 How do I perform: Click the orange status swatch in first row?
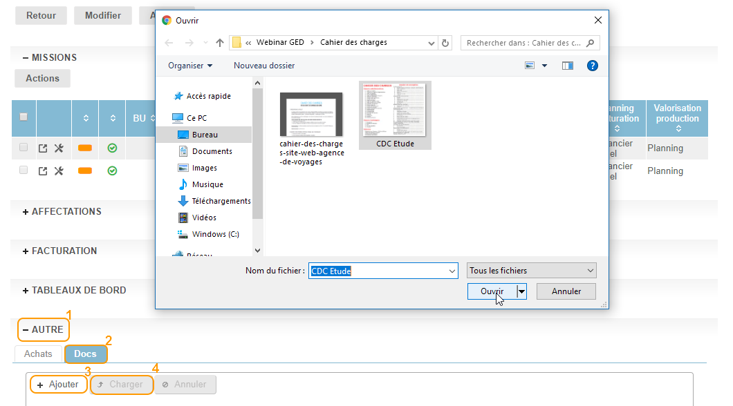85,148
